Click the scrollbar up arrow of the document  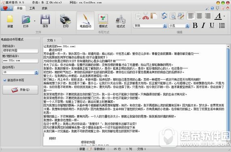(228, 46)
